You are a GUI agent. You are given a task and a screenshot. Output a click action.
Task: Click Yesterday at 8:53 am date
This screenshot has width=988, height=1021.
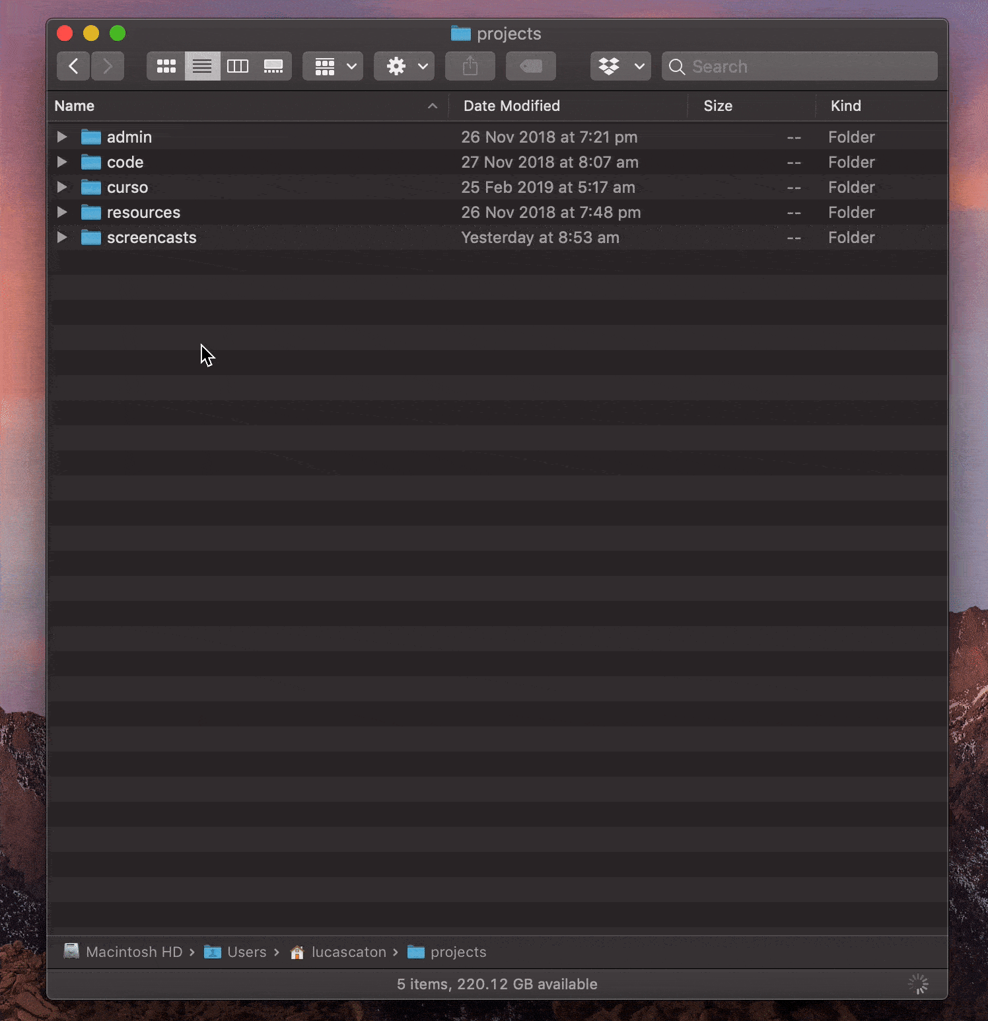(540, 237)
